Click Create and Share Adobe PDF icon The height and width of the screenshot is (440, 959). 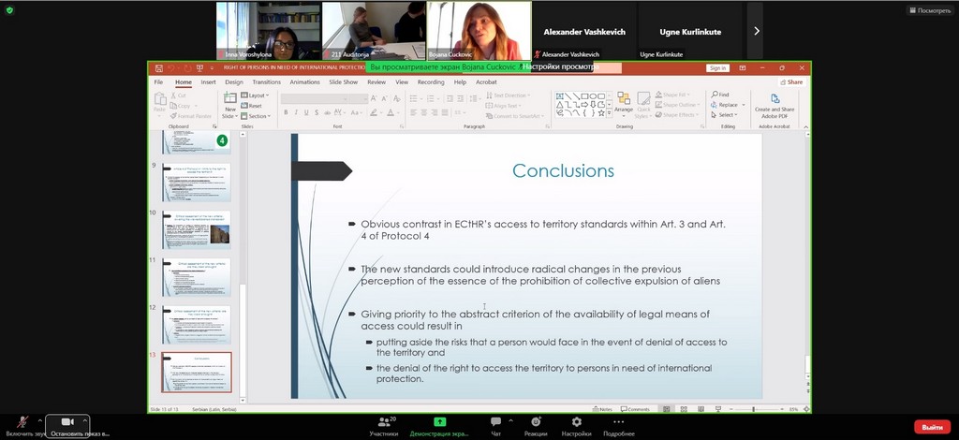point(775,104)
